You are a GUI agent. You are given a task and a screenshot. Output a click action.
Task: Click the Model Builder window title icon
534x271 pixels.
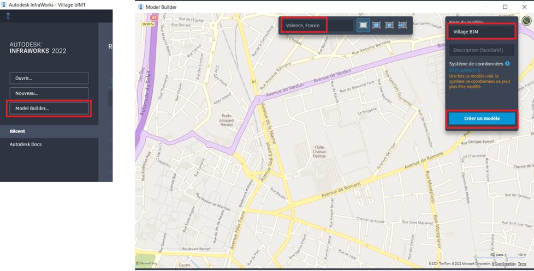(141, 7)
